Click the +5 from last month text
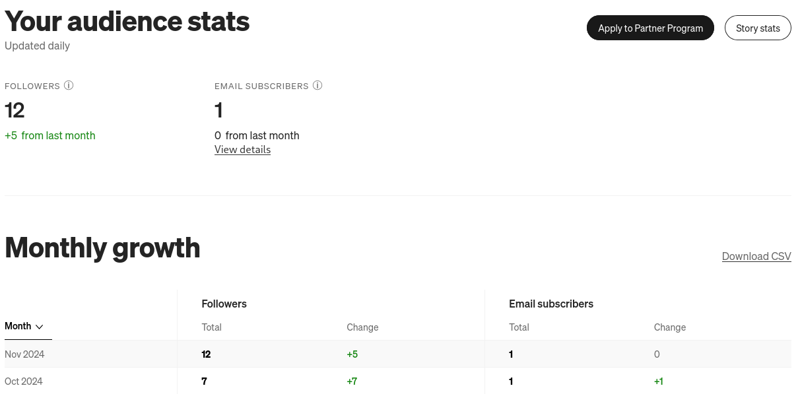Screen dimensions: 800x394 (x=50, y=135)
